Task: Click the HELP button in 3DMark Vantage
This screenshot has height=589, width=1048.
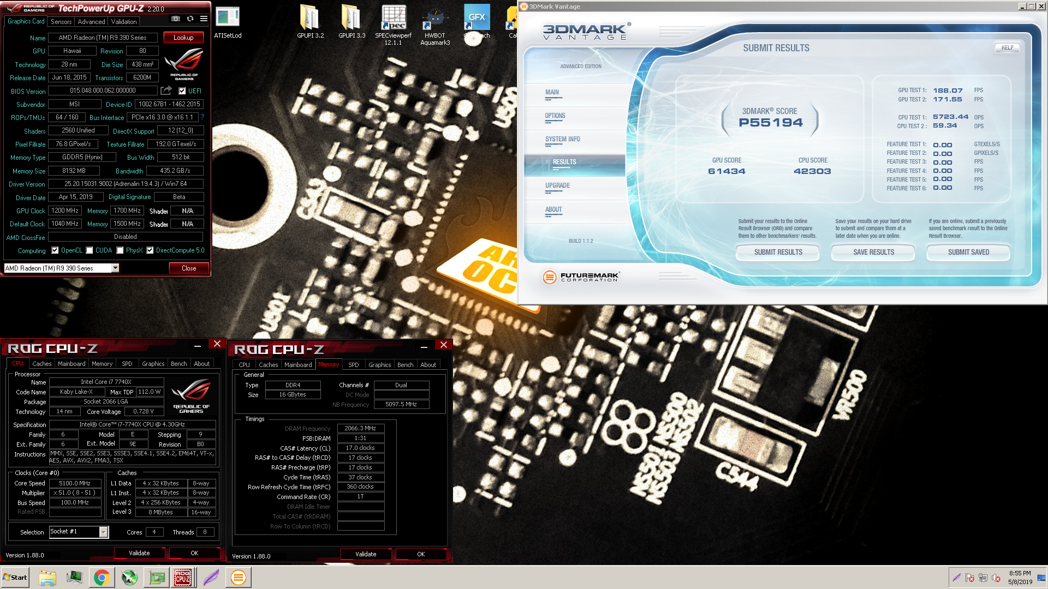Action: 1007,48
